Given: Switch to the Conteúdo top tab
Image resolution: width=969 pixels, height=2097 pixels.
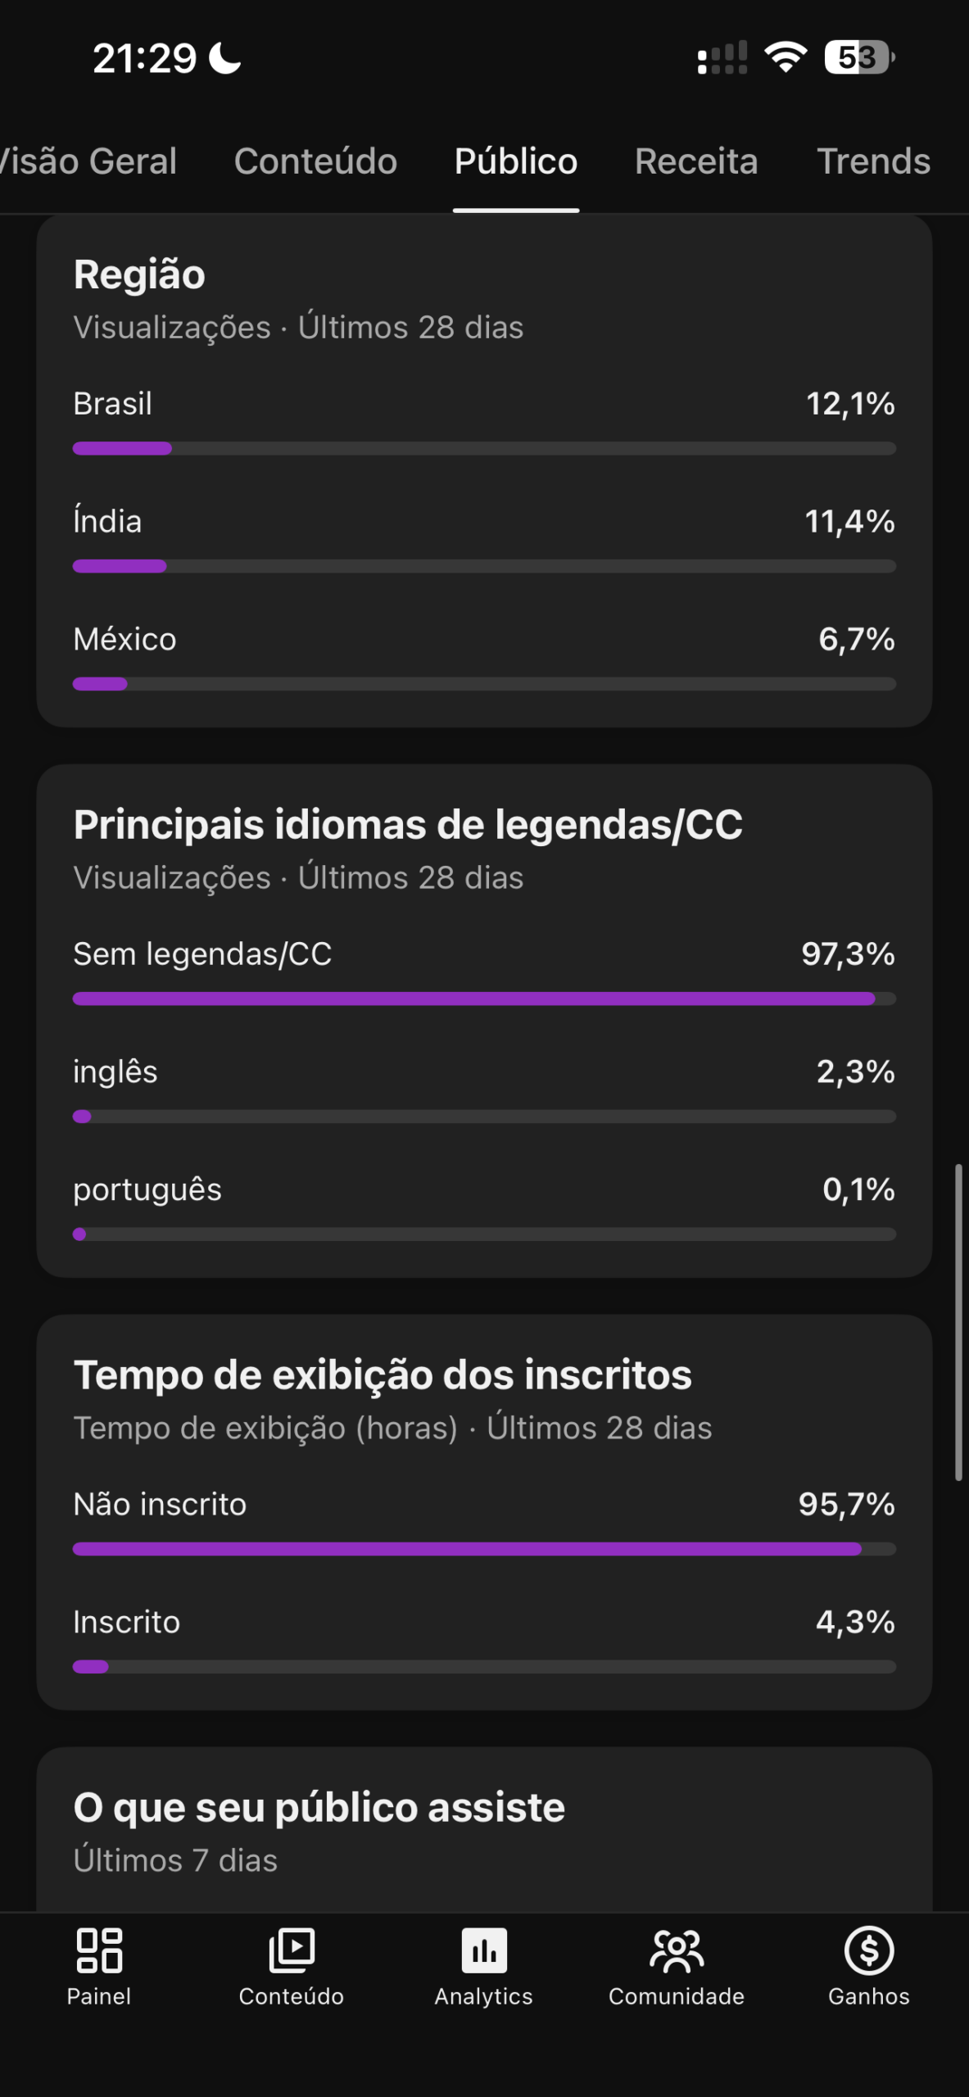Looking at the screenshot, I should (315, 161).
